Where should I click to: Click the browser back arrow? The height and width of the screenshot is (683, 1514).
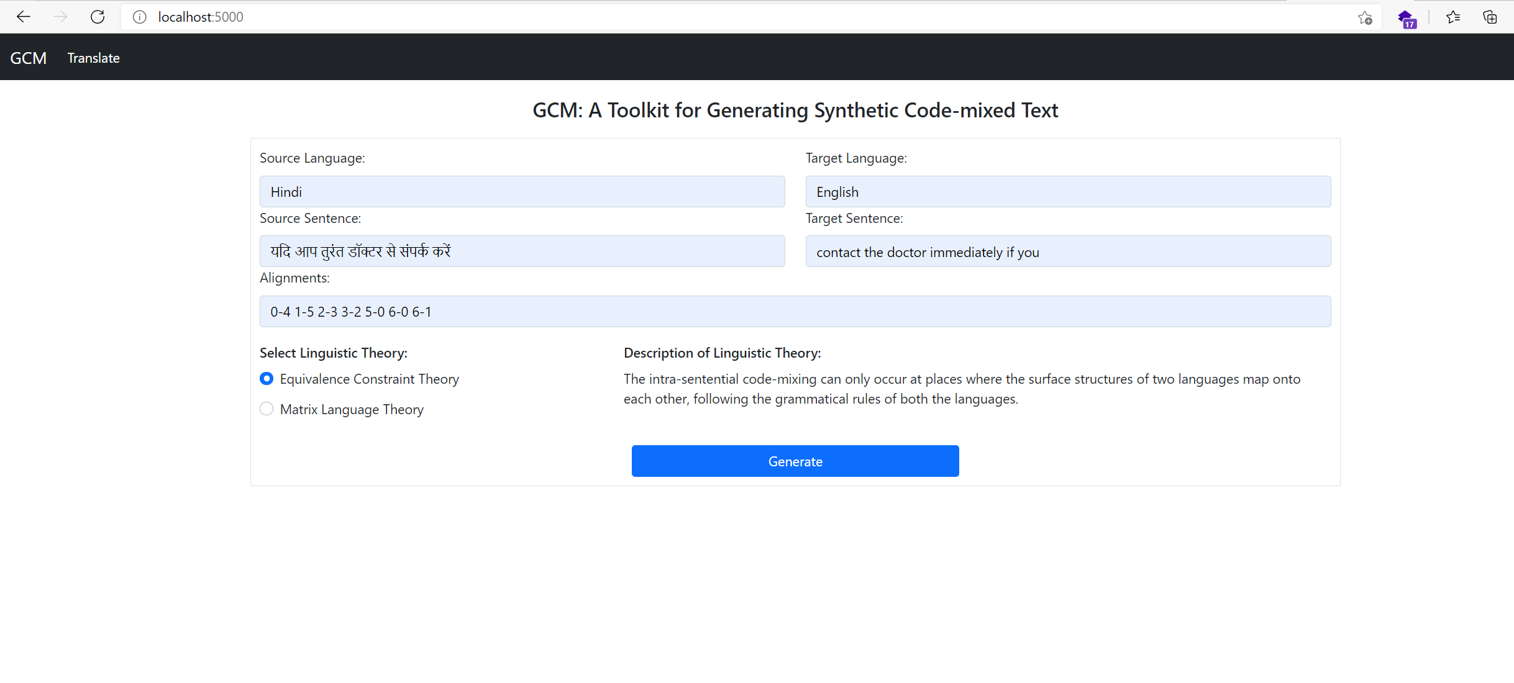click(24, 17)
